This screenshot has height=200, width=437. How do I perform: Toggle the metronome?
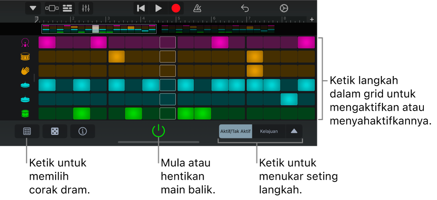(197, 8)
